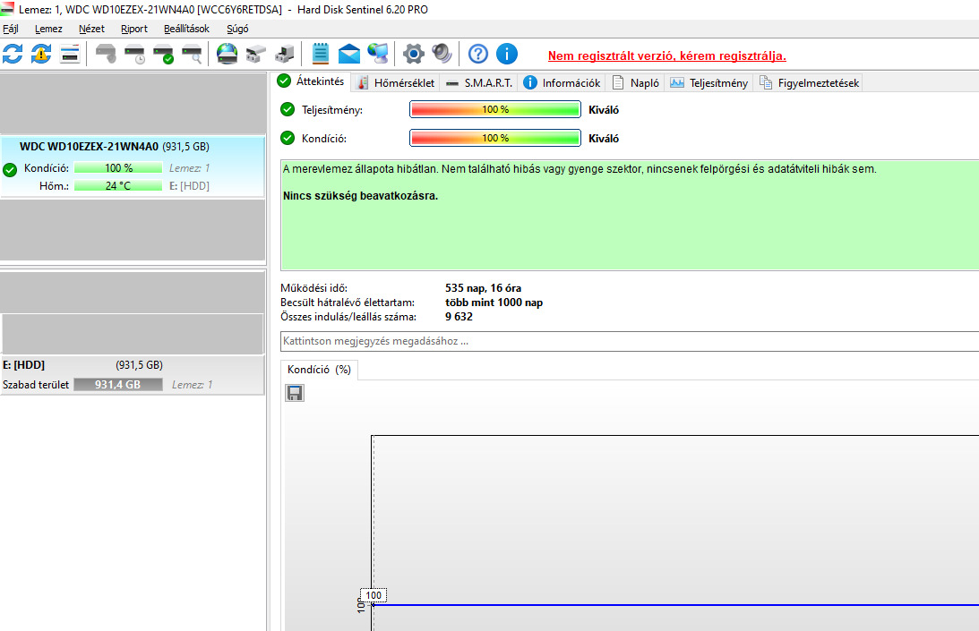Open the blue notepad report icon

[321, 55]
